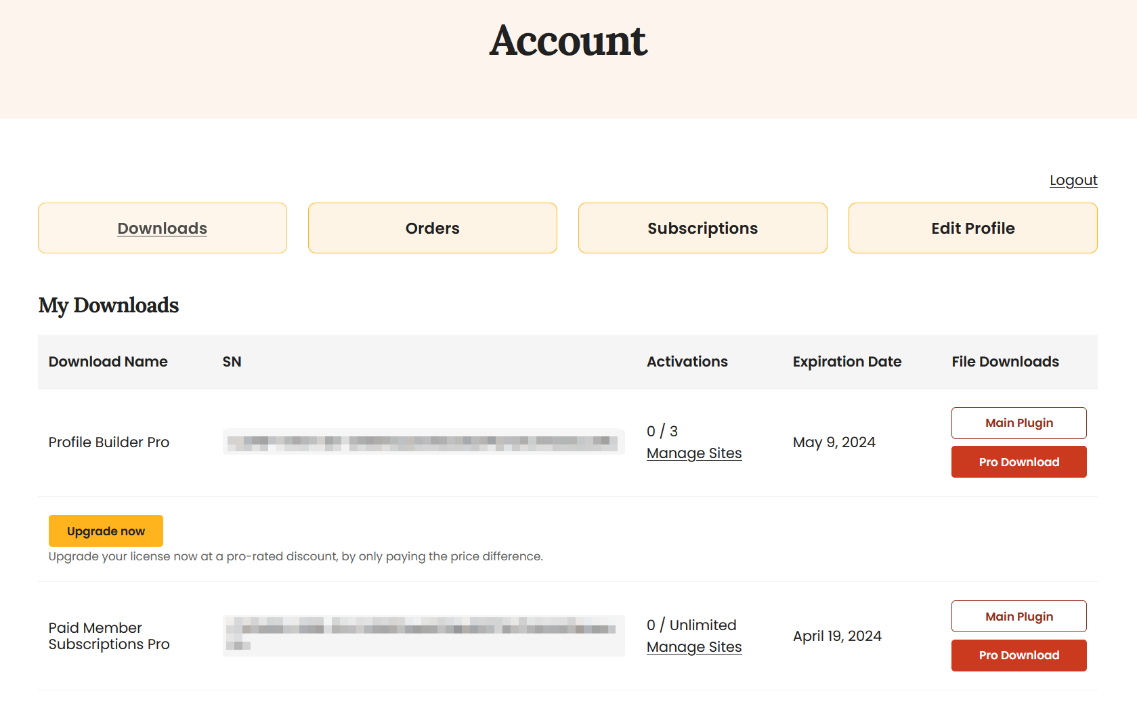
Task: Click the 0 / Unlimited activations count
Action: tap(691, 625)
